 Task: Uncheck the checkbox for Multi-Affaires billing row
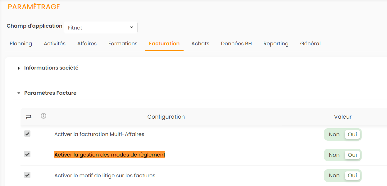tap(27, 134)
